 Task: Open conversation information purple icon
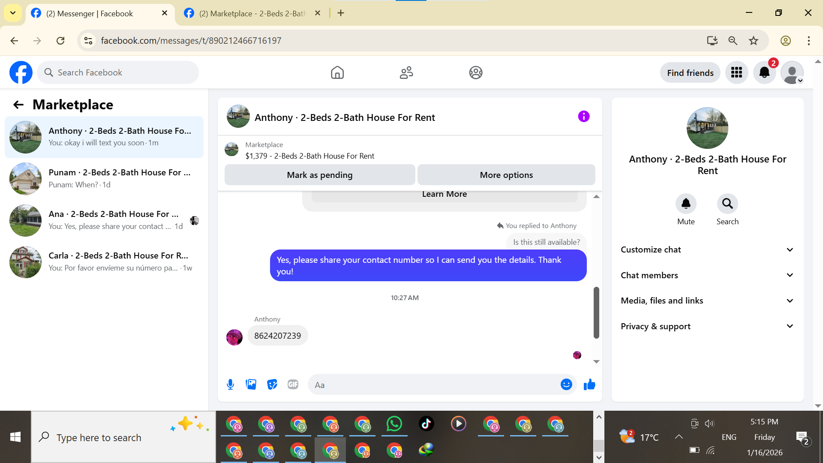click(584, 116)
